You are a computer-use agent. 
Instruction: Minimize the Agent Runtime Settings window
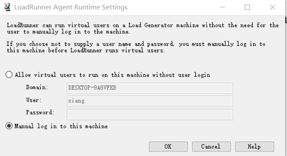coord(223,7)
